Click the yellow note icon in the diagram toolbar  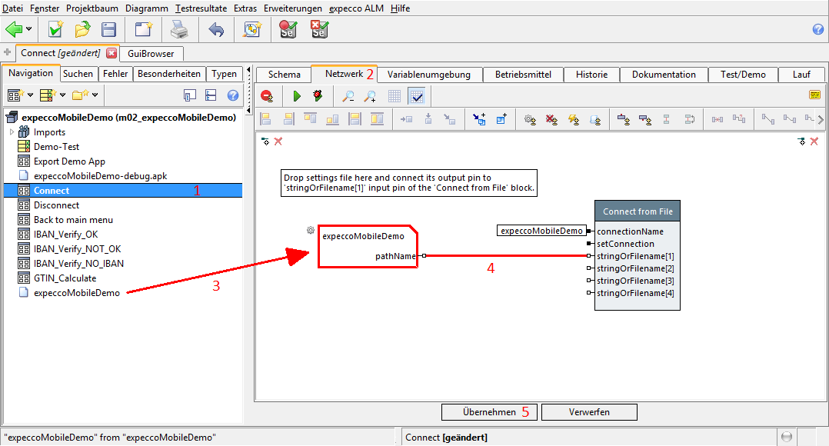[814, 95]
